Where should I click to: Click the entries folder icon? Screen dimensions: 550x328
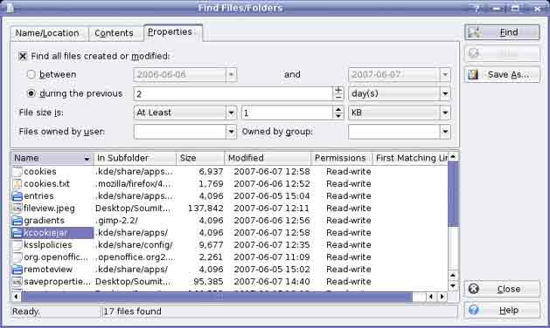pos(17,196)
